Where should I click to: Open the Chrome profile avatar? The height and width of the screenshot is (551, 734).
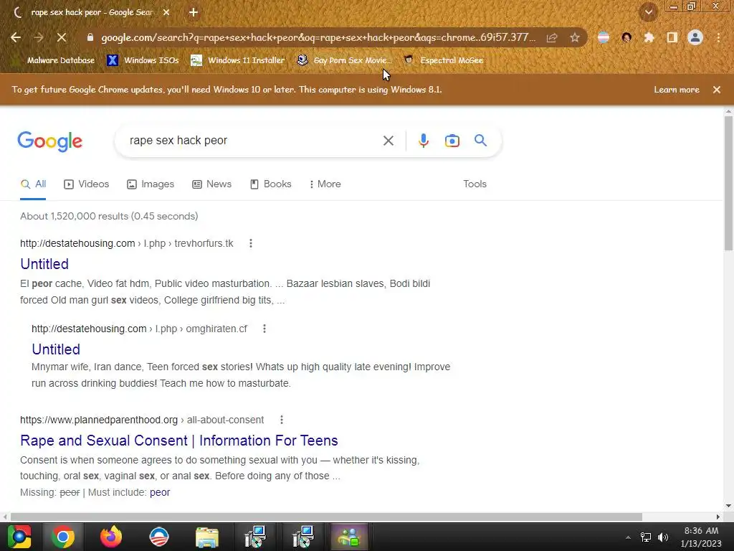pos(695,37)
